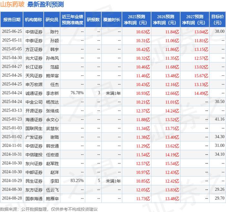Click the 最新盈利预测 heading

click(x=46, y=5)
